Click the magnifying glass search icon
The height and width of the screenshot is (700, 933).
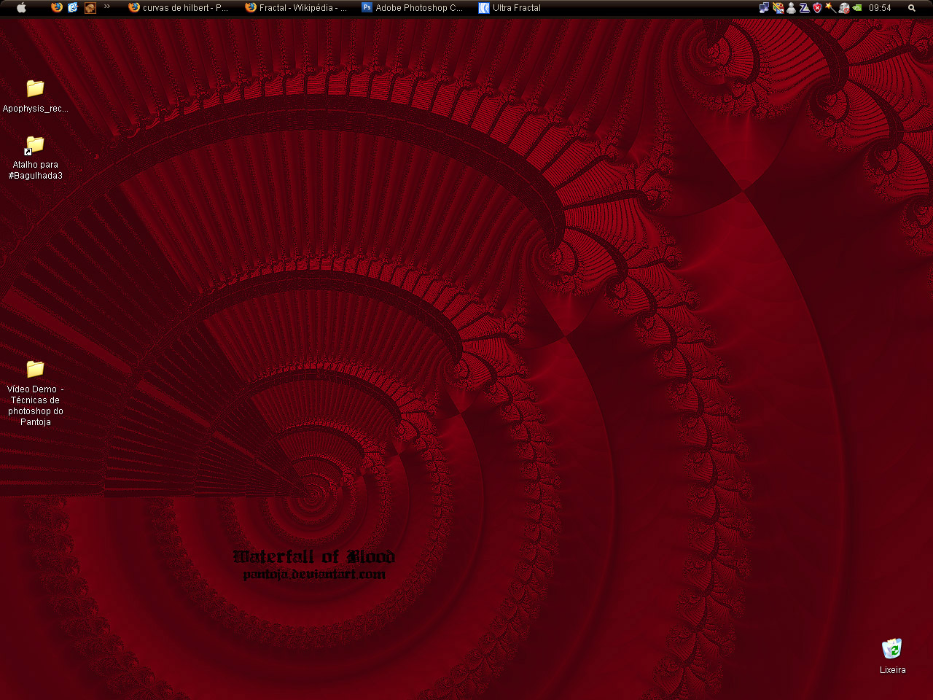[912, 8]
